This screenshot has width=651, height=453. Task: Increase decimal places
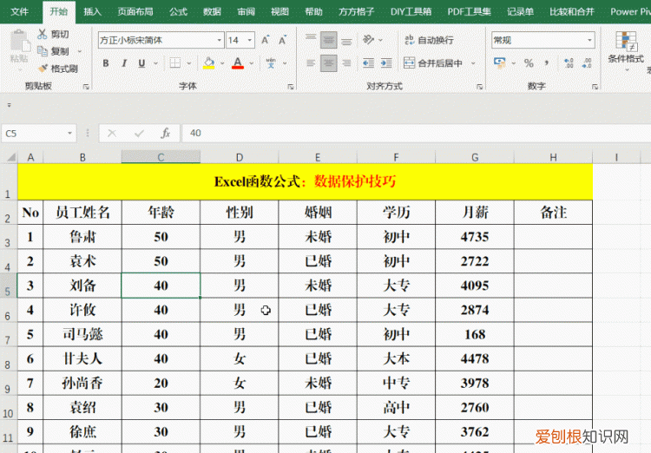point(569,63)
